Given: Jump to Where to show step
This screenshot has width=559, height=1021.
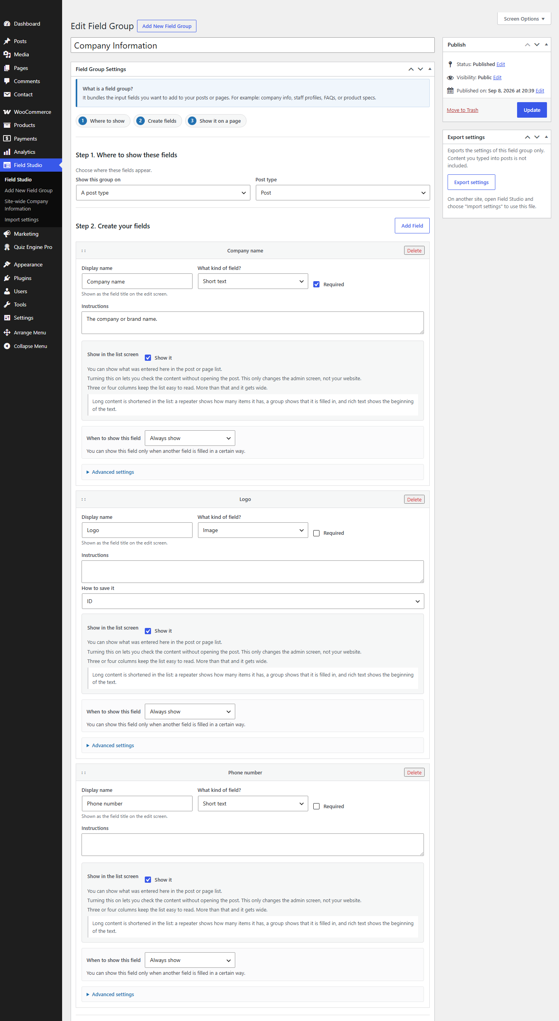Looking at the screenshot, I should click(103, 121).
